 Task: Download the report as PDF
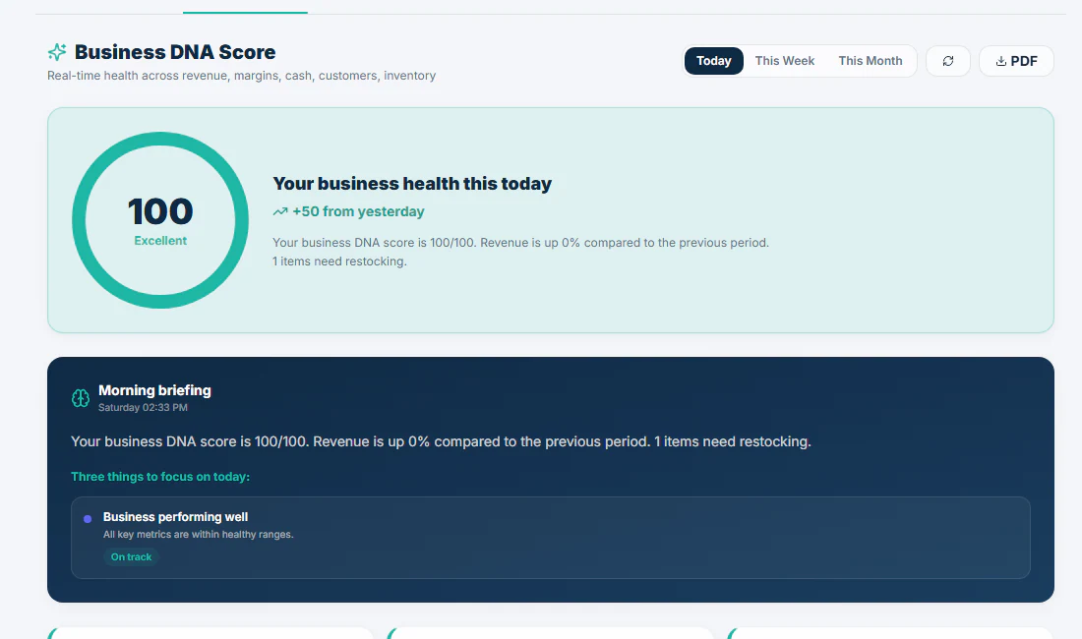click(x=1016, y=61)
